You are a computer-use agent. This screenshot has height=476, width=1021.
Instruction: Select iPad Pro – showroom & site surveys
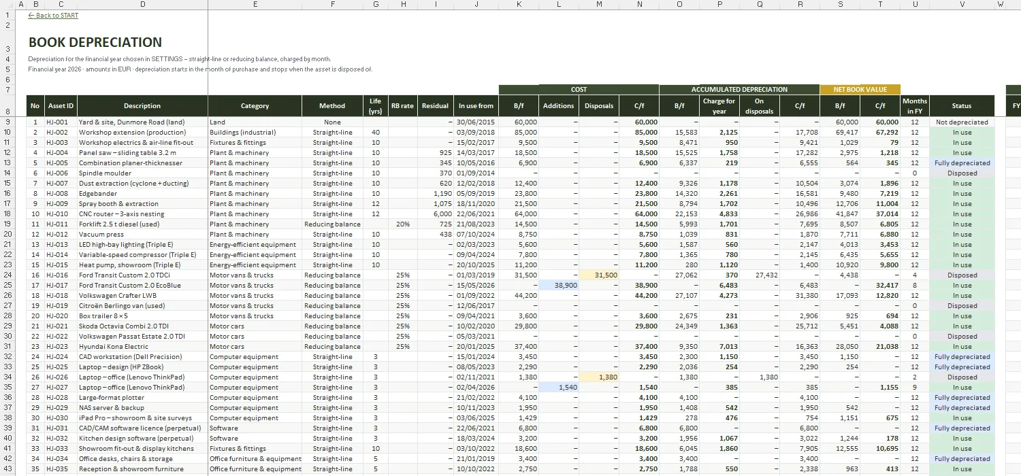(x=142, y=418)
